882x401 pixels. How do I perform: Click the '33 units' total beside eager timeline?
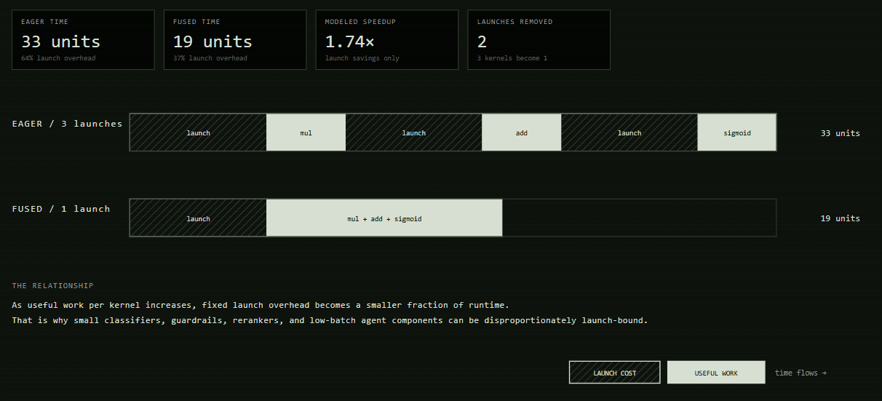pos(841,133)
